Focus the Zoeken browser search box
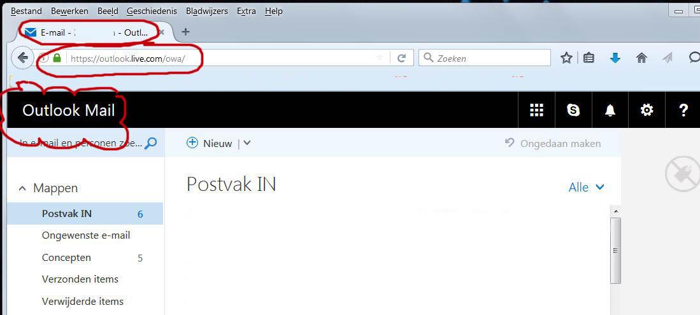 tap(484, 58)
